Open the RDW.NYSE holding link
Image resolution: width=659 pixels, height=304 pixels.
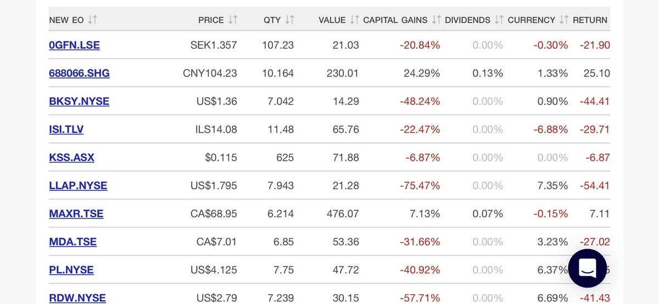pyautogui.click(x=77, y=298)
